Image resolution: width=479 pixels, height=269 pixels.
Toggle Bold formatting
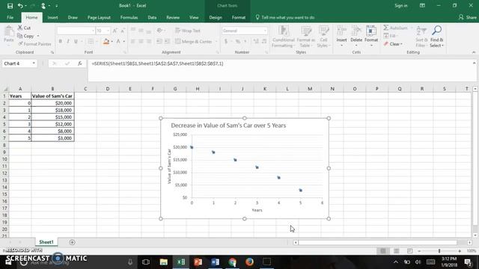tap(61, 41)
